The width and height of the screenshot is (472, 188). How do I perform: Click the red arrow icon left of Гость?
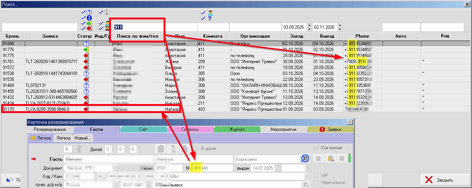[x=33, y=159]
